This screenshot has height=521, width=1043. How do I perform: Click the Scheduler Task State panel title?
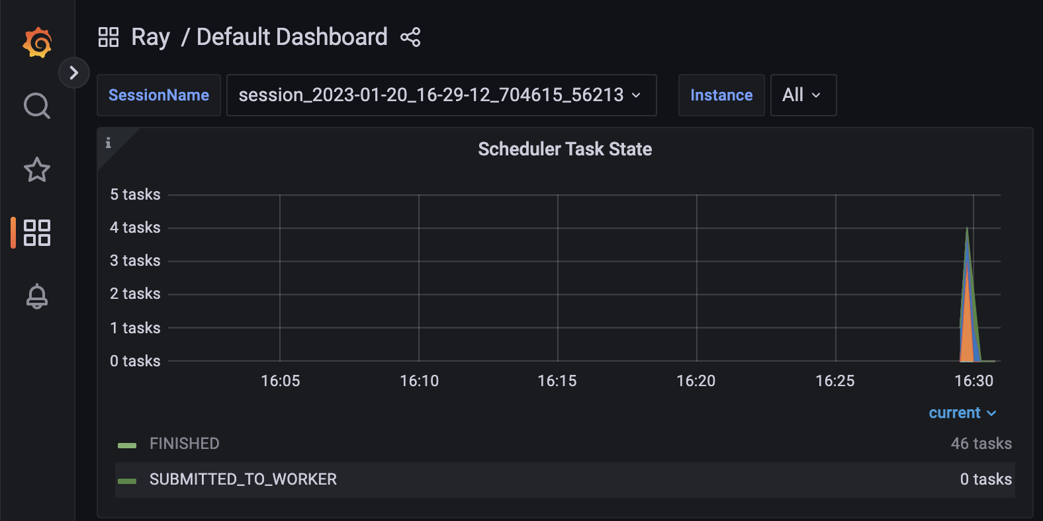click(x=565, y=149)
